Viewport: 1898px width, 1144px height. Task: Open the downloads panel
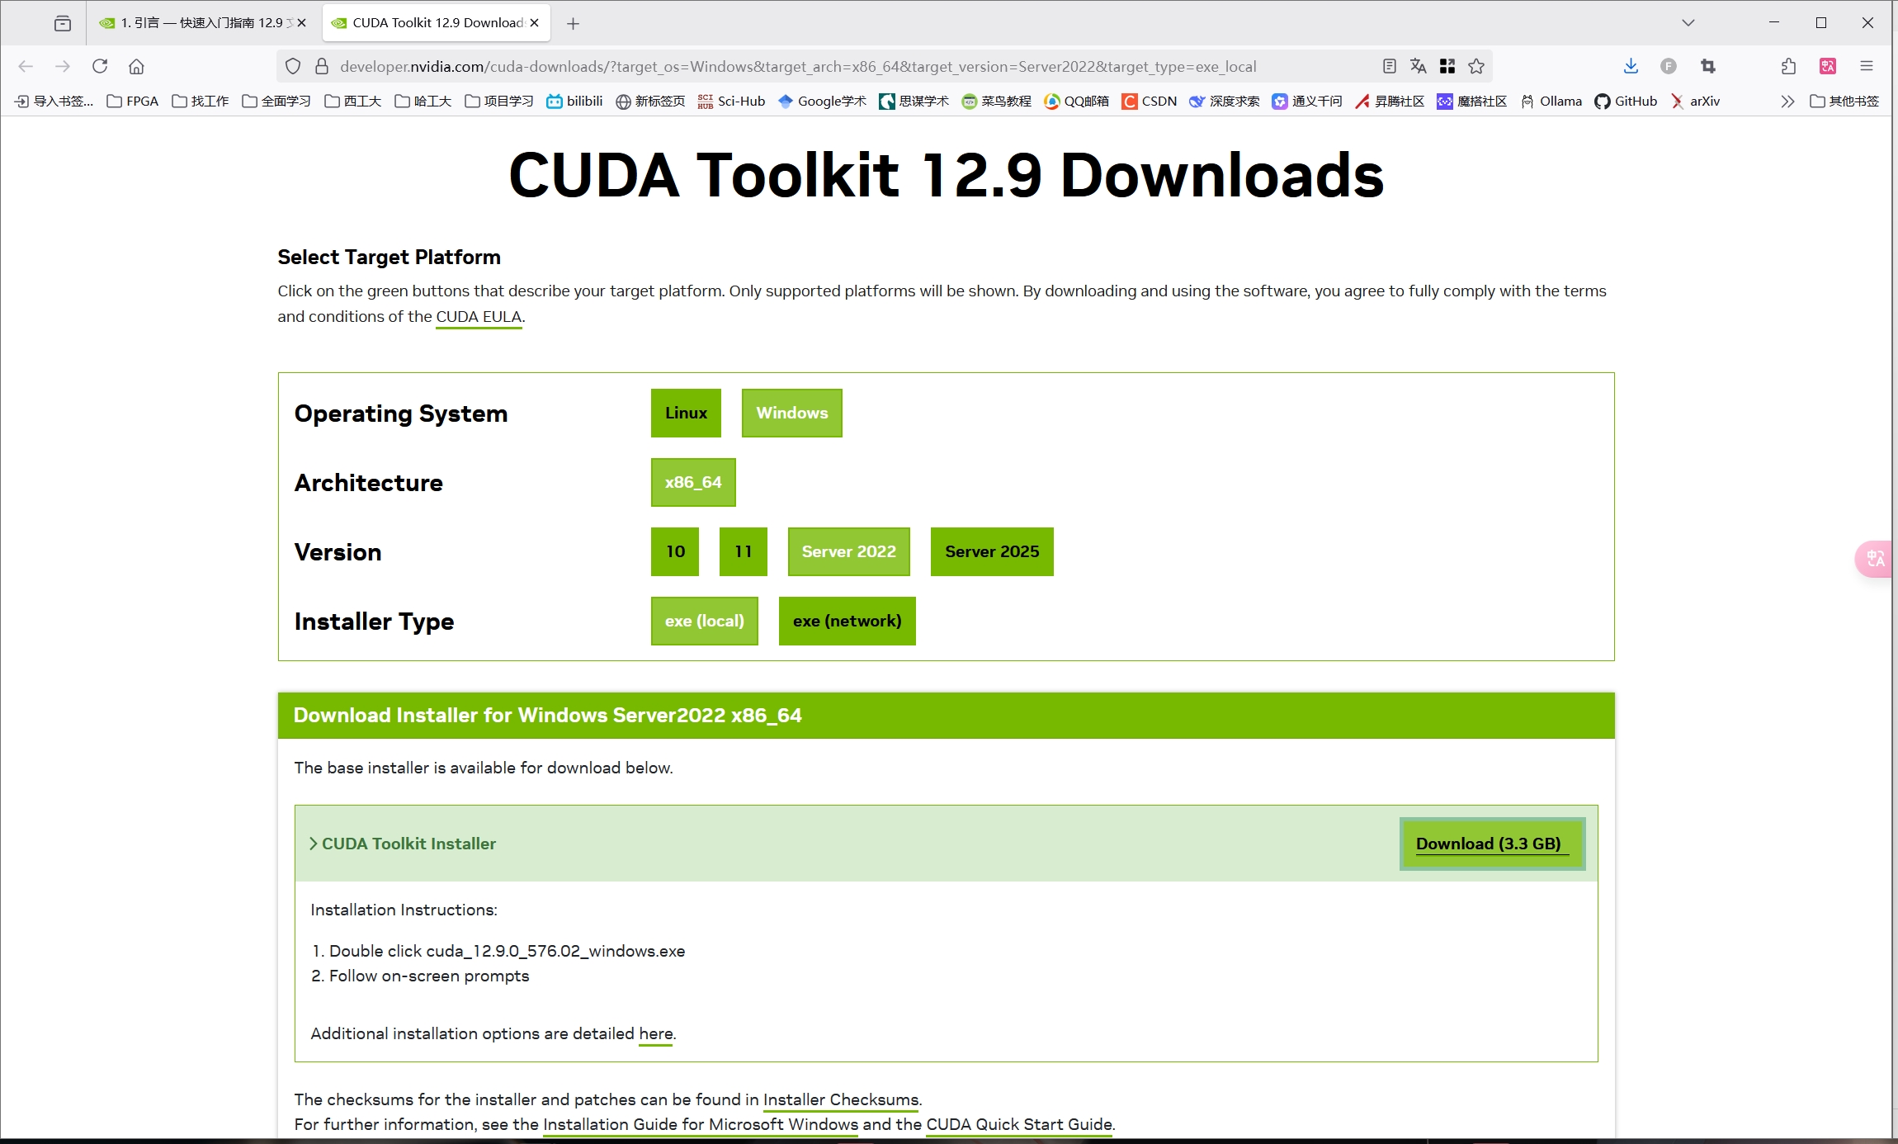pyautogui.click(x=1630, y=66)
